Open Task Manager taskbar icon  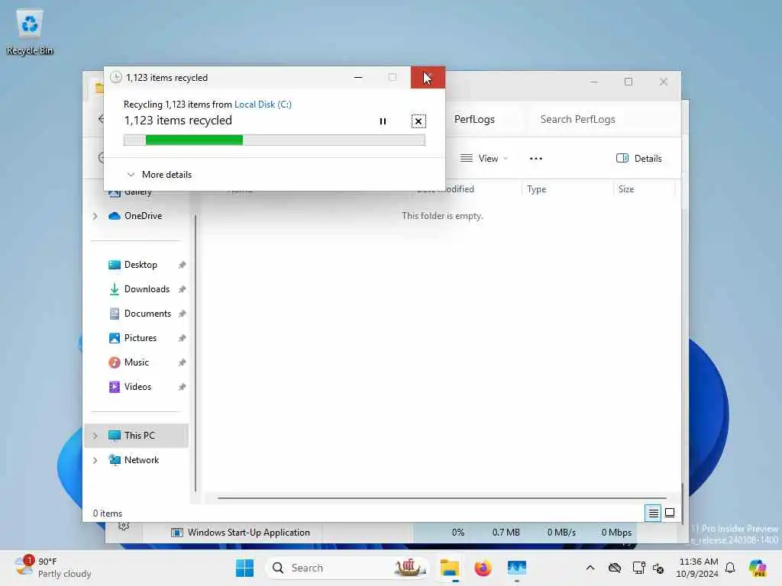pos(517,568)
